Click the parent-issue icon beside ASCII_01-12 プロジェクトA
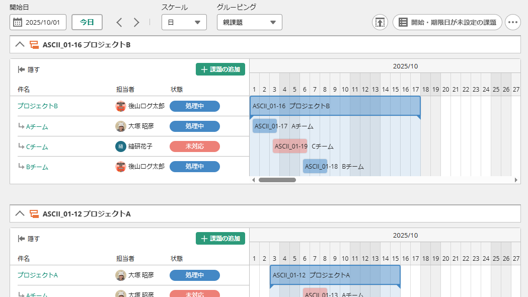Screen dimensions: 528x297 (x=35, y=214)
